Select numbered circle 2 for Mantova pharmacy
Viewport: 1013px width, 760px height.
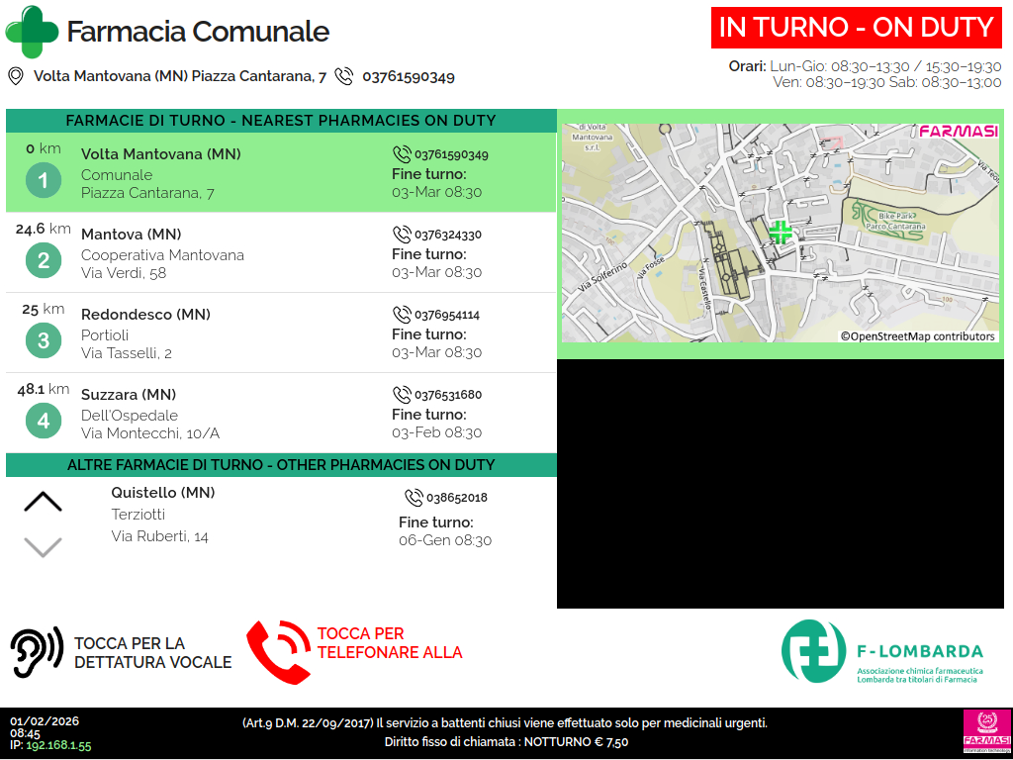[x=44, y=261]
